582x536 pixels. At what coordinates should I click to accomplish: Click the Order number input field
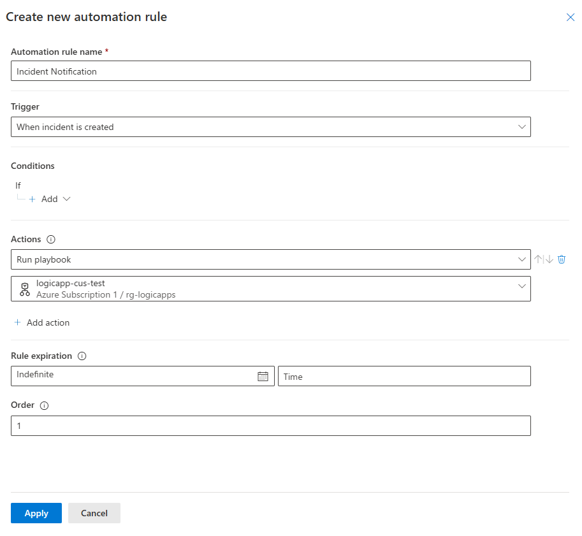pos(270,426)
